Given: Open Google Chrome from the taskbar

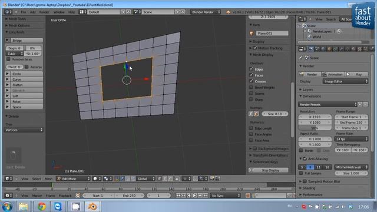Looking at the screenshot, I should [x=42, y=206].
